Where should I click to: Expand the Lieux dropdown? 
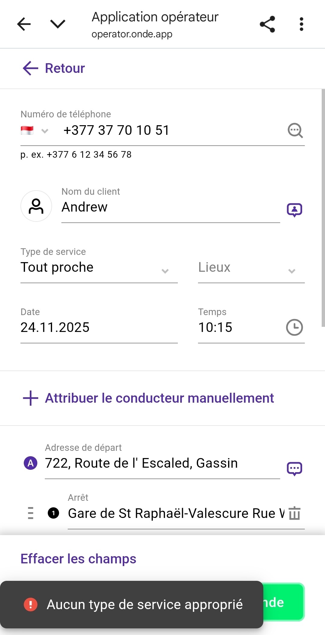251,268
